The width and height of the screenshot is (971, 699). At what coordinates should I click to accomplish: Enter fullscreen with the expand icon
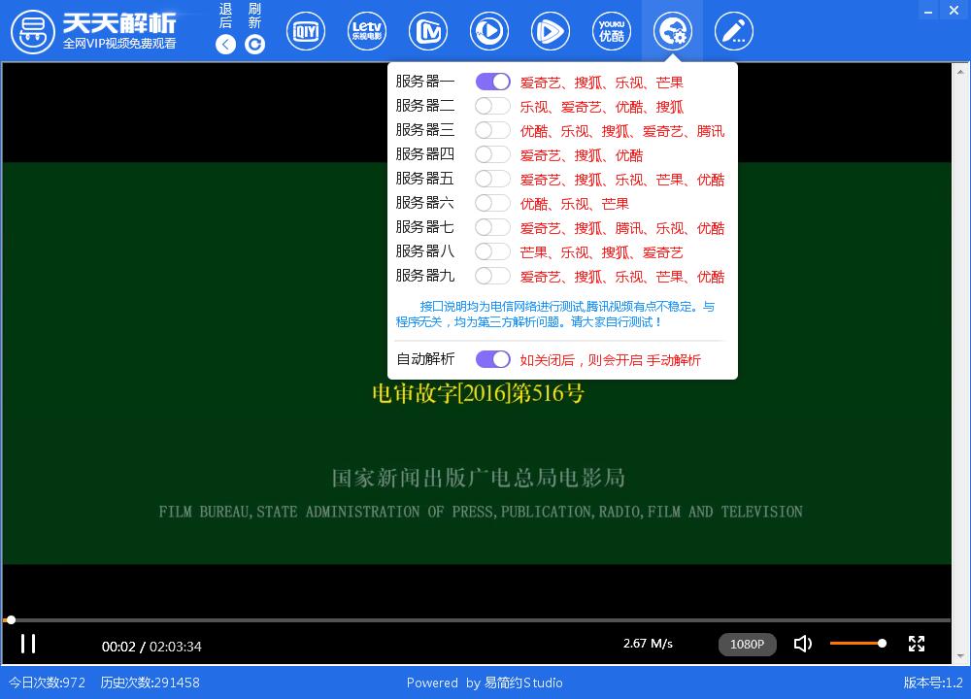[917, 643]
